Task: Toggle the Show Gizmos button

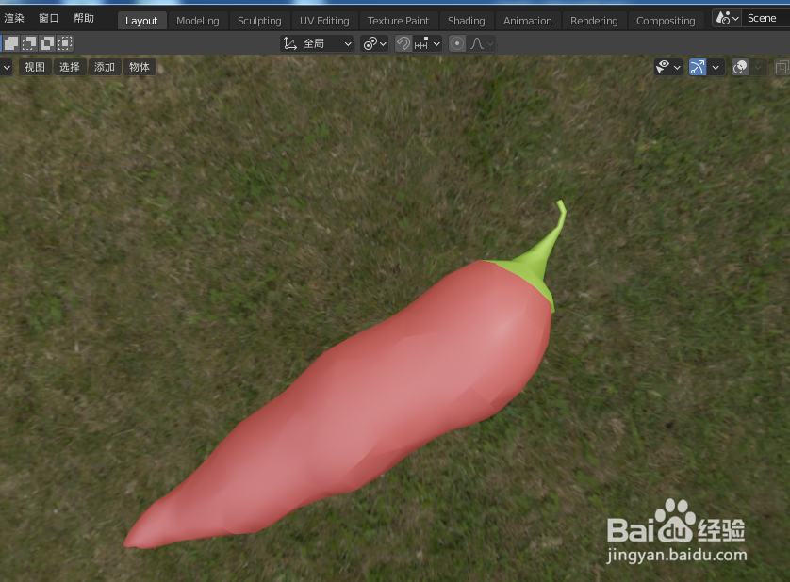Action: pyautogui.click(x=697, y=67)
